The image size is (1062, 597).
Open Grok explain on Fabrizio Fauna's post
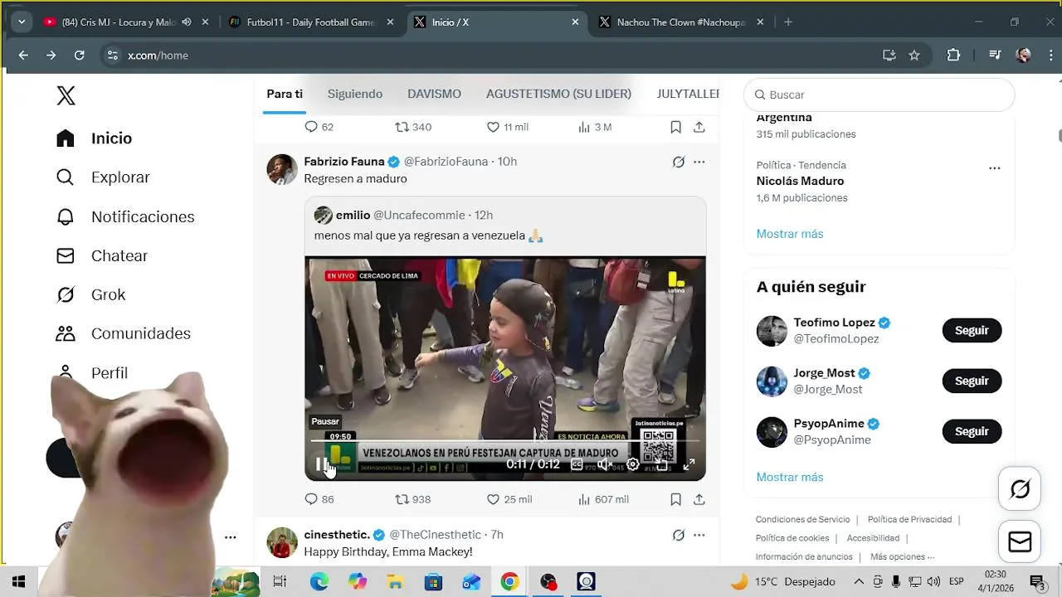click(x=678, y=162)
